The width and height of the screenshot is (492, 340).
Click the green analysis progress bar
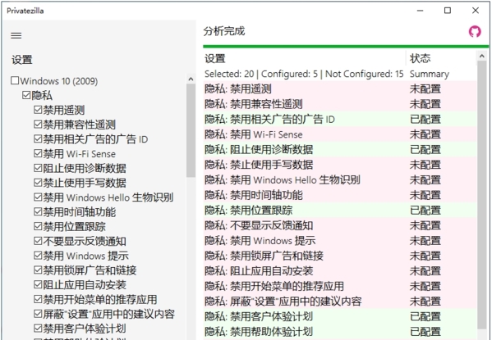(x=346, y=47)
